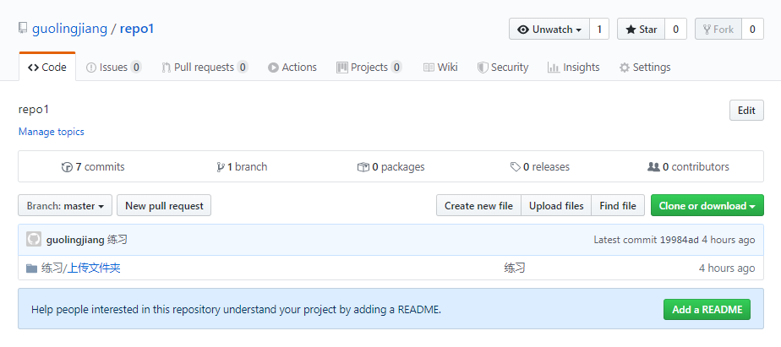Viewport: 781px width, 347px height.
Task: View the 0 contributors page
Action: click(x=688, y=167)
